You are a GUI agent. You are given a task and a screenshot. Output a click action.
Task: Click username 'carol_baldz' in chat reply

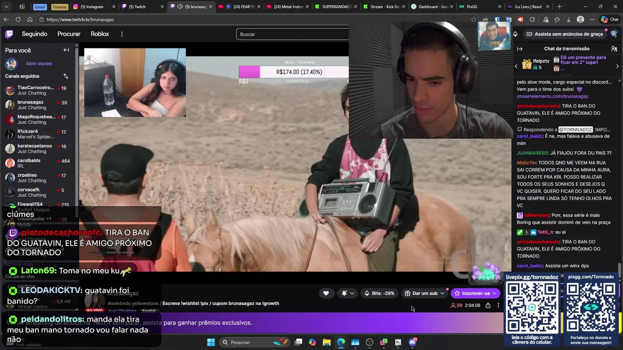(x=530, y=137)
